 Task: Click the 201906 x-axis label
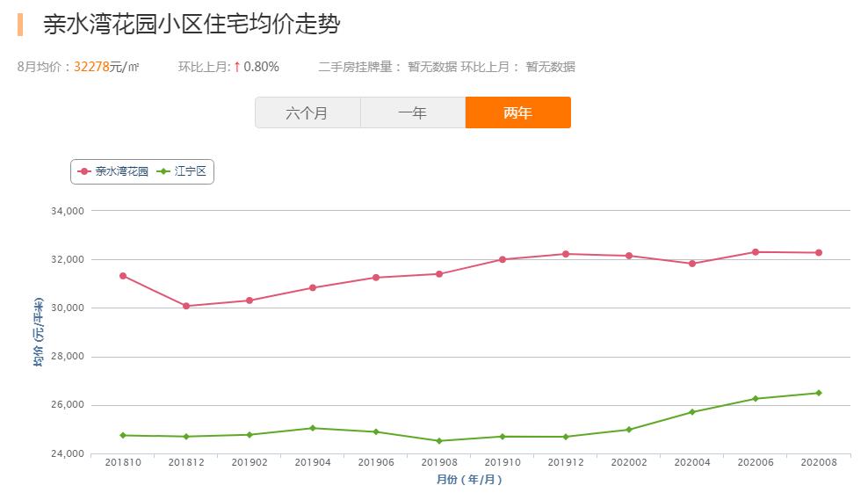pos(376,463)
